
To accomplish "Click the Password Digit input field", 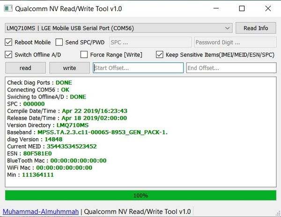I will pyautogui.click(x=235, y=42).
